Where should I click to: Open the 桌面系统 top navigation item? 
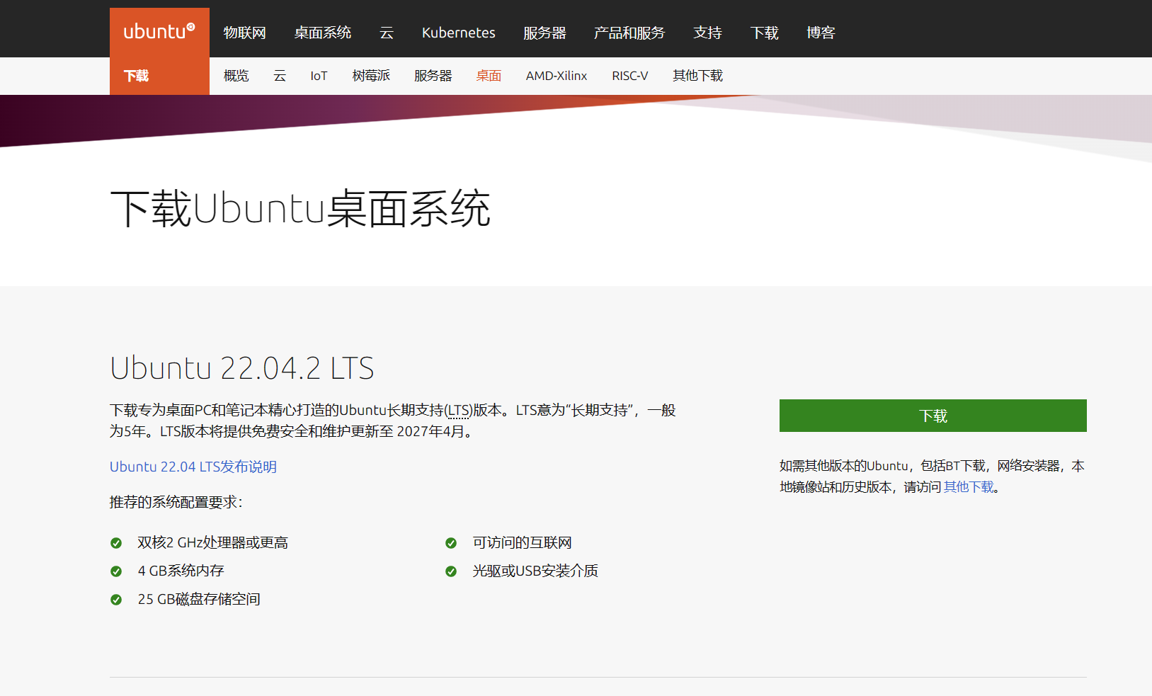pos(322,33)
